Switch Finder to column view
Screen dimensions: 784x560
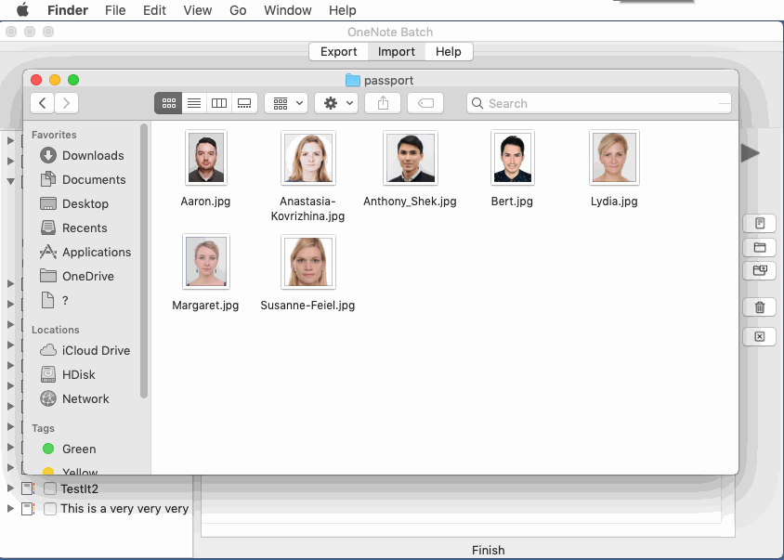(219, 103)
